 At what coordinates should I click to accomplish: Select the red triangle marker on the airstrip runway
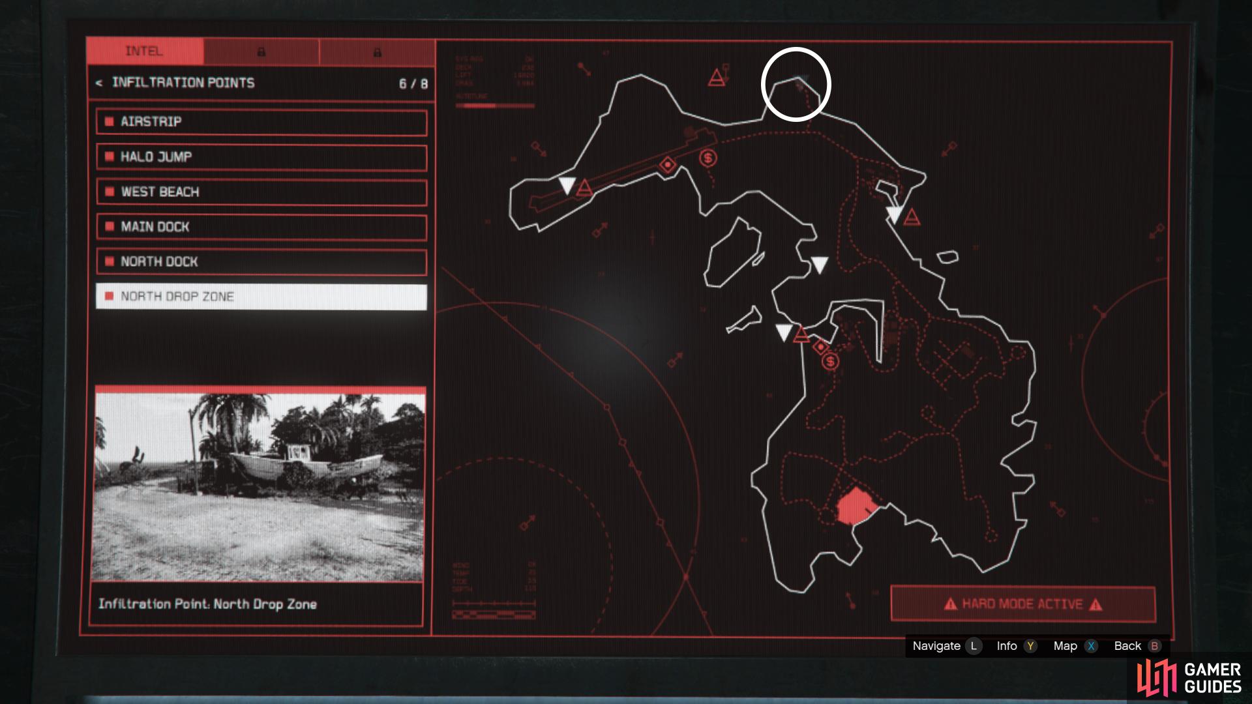(585, 188)
